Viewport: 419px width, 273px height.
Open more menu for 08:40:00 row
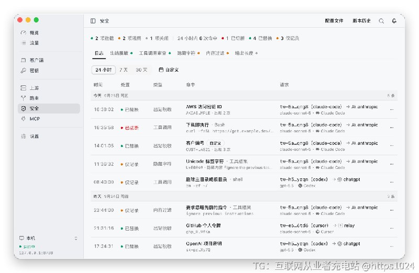(x=392, y=182)
